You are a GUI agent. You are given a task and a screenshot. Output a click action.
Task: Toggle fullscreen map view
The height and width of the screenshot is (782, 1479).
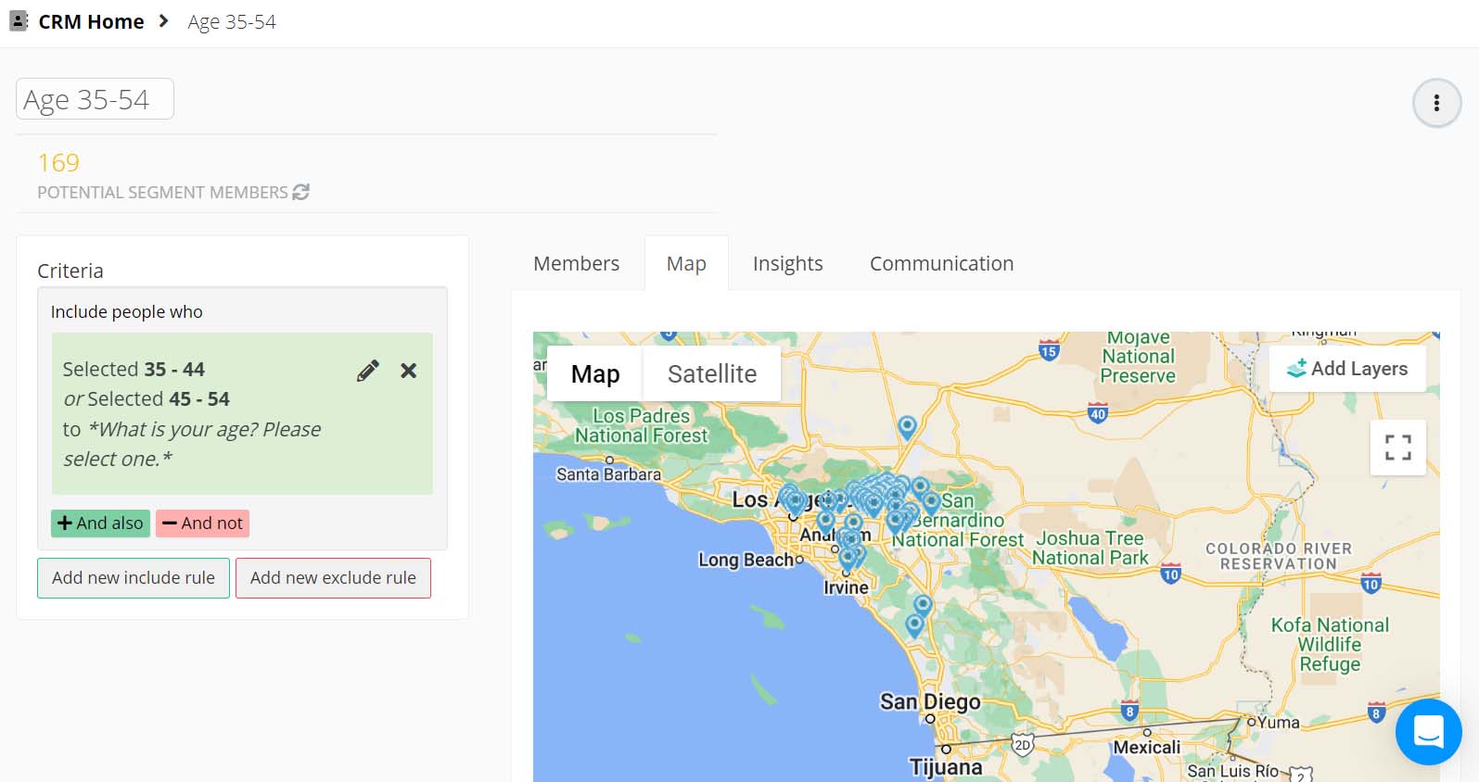tap(1397, 448)
